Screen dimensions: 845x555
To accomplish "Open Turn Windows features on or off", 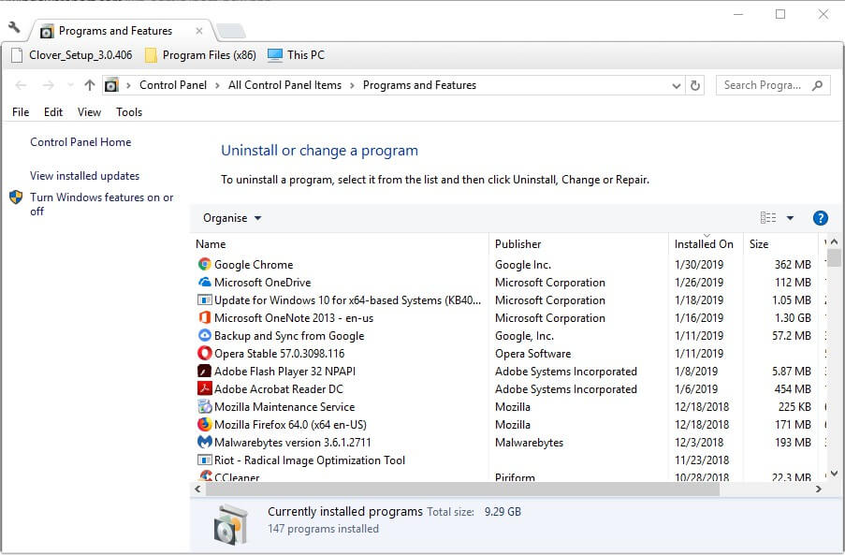I will (101, 204).
